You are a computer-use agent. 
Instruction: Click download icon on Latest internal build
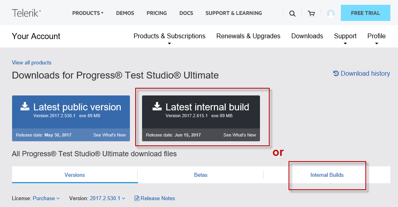point(157,106)
